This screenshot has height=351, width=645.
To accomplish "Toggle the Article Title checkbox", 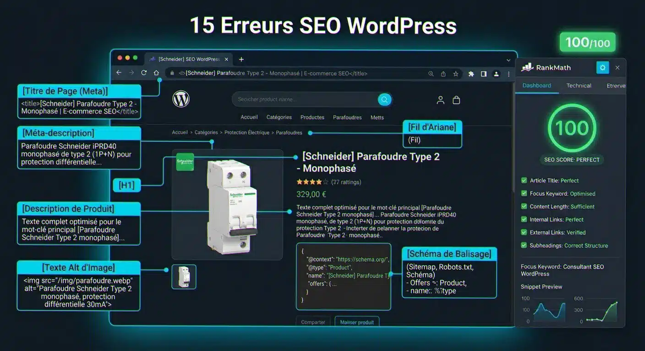I will click(524, 181).
